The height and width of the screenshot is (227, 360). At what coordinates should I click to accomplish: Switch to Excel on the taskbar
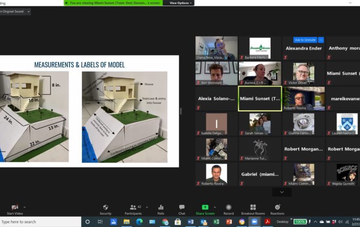(217, 222)
